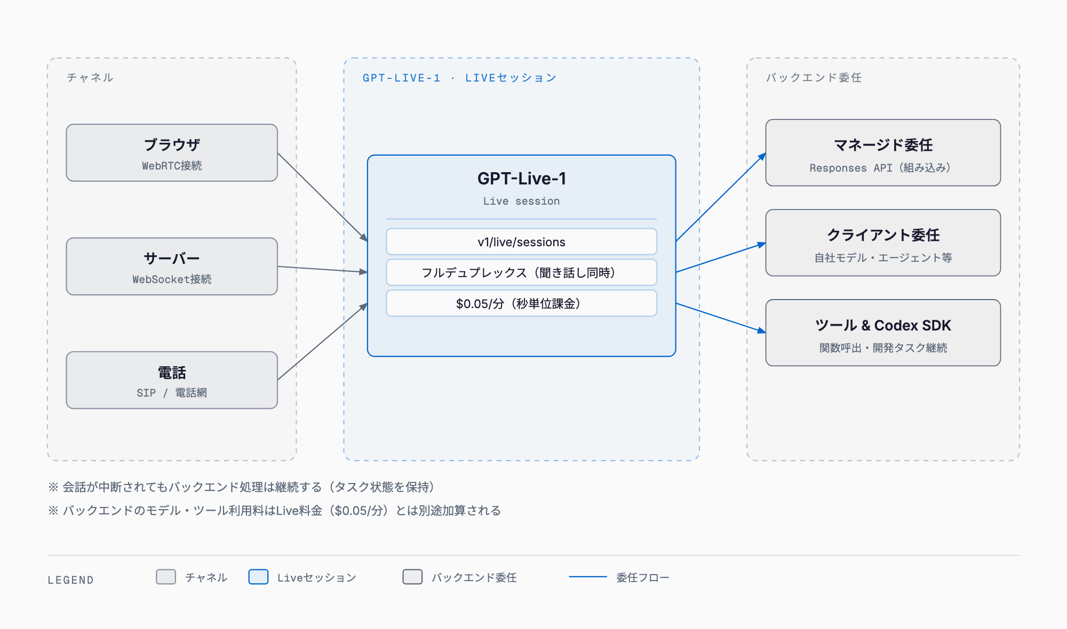Click the blue Liveセッション legend swatch

pos(258,577)
